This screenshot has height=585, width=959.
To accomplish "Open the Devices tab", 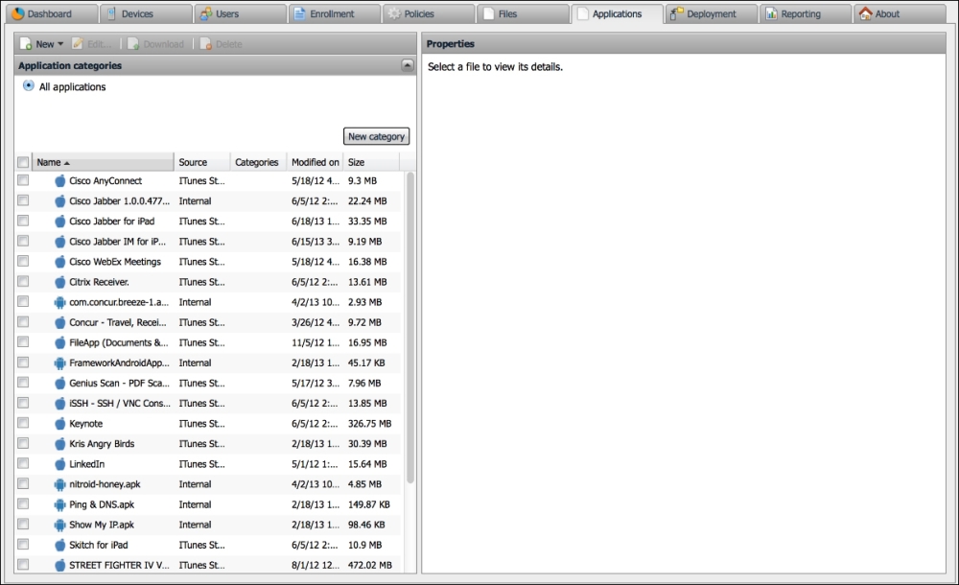I will tap(146, 13).
